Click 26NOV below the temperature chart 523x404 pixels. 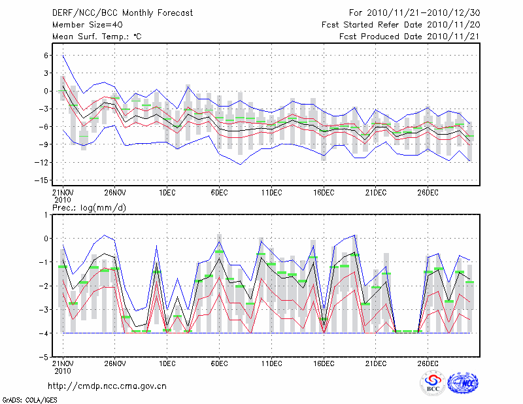click(114, 193)
